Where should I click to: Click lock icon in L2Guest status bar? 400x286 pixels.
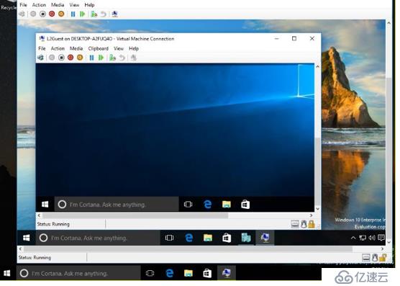312,224
